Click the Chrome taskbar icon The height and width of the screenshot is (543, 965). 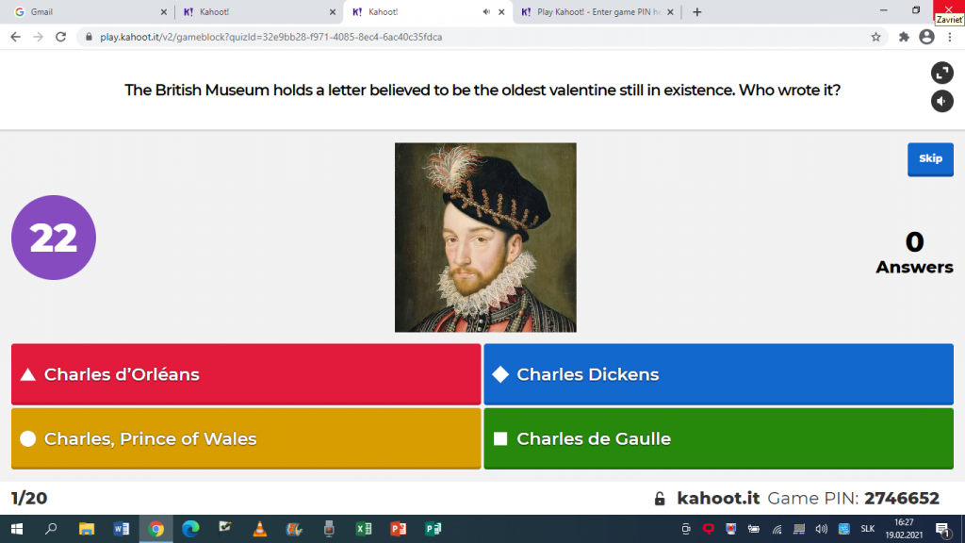point(155,529)
